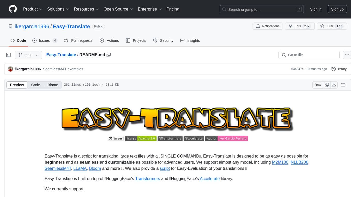This screenshot has height=197, width=351.
Task: Click the Public visibility label
Action: click(98, 26)
